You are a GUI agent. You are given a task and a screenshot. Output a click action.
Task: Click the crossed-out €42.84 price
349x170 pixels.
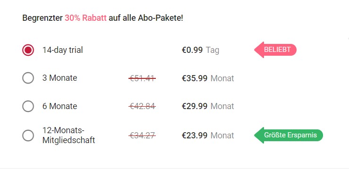pyautogui.click(x=142, y=106)
